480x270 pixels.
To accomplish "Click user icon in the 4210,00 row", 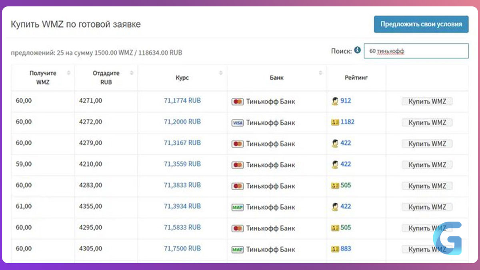I will [335, 164].
